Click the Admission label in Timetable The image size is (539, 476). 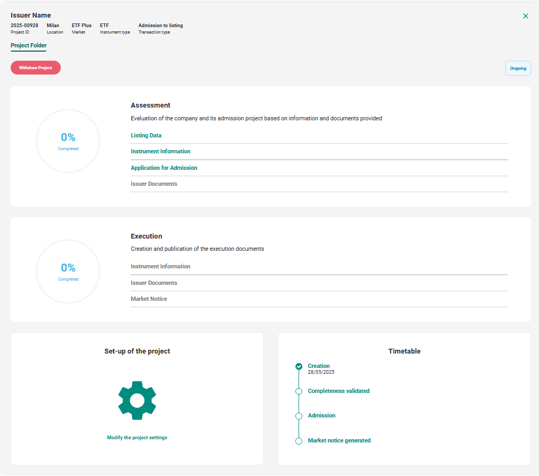coord(321,415)
